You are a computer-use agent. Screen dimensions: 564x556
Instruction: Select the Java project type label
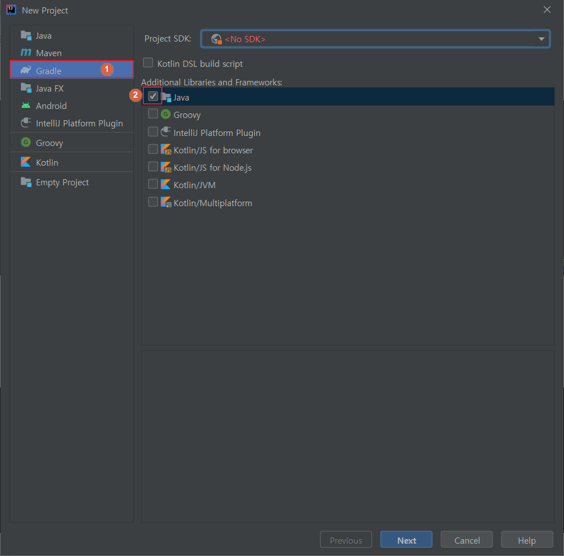tap(43, 36)
